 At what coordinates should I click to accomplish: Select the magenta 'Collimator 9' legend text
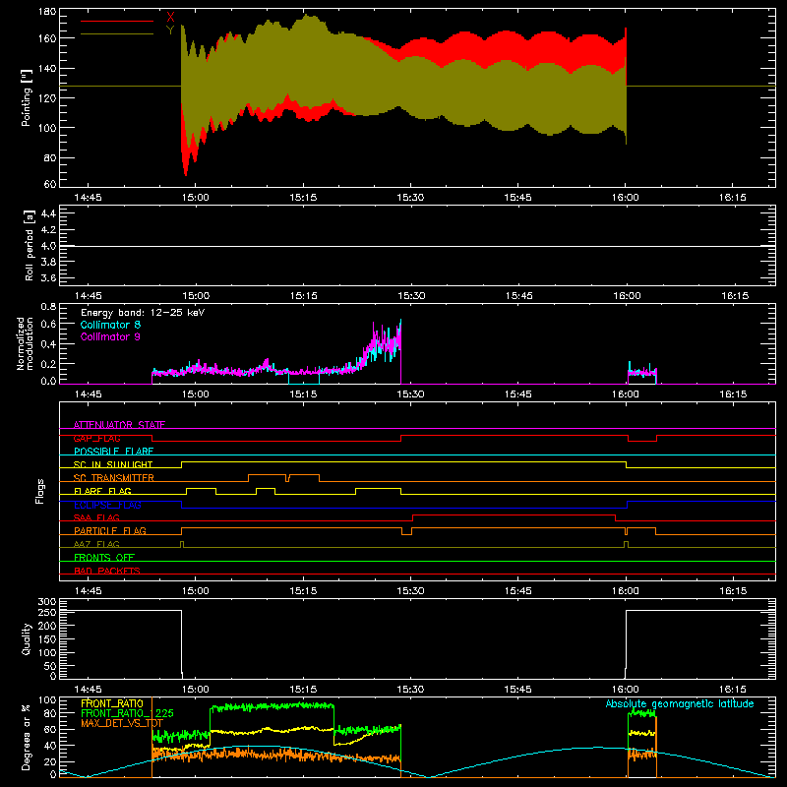pyautogui.click(x=110, y=336)
